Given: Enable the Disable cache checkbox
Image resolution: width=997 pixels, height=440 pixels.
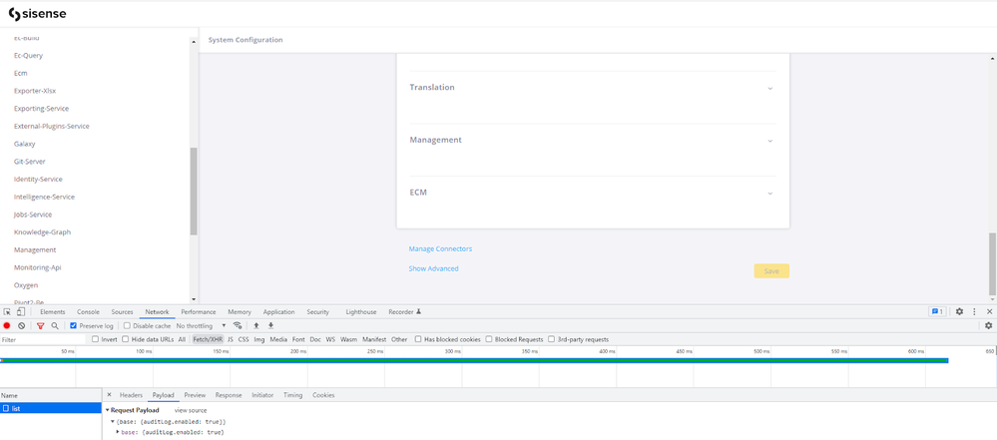Looking at the screenshot, I should pyautogui.click(x=127, y=326).
